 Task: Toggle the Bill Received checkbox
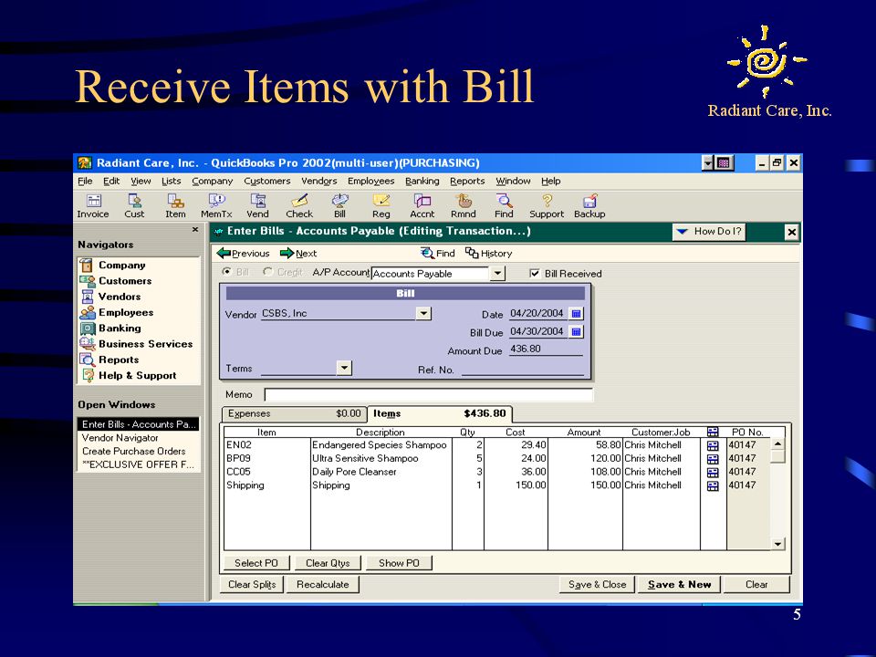(535, 273)
